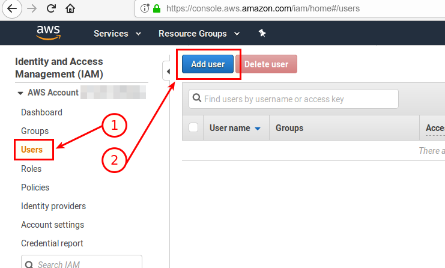This screenshot has width=445, height=268.
Task: Click the Add user button
Action: click(208, 64)
